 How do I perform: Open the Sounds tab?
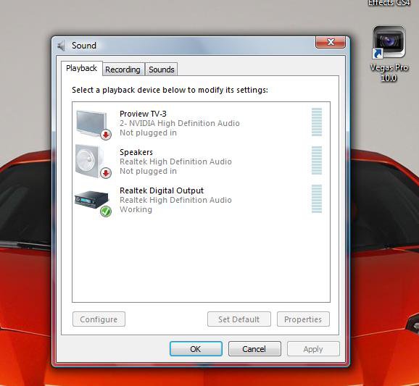[x=162, y=70]
